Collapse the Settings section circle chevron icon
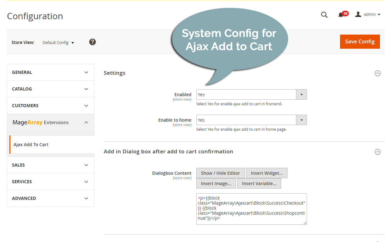 pos(378,73)
